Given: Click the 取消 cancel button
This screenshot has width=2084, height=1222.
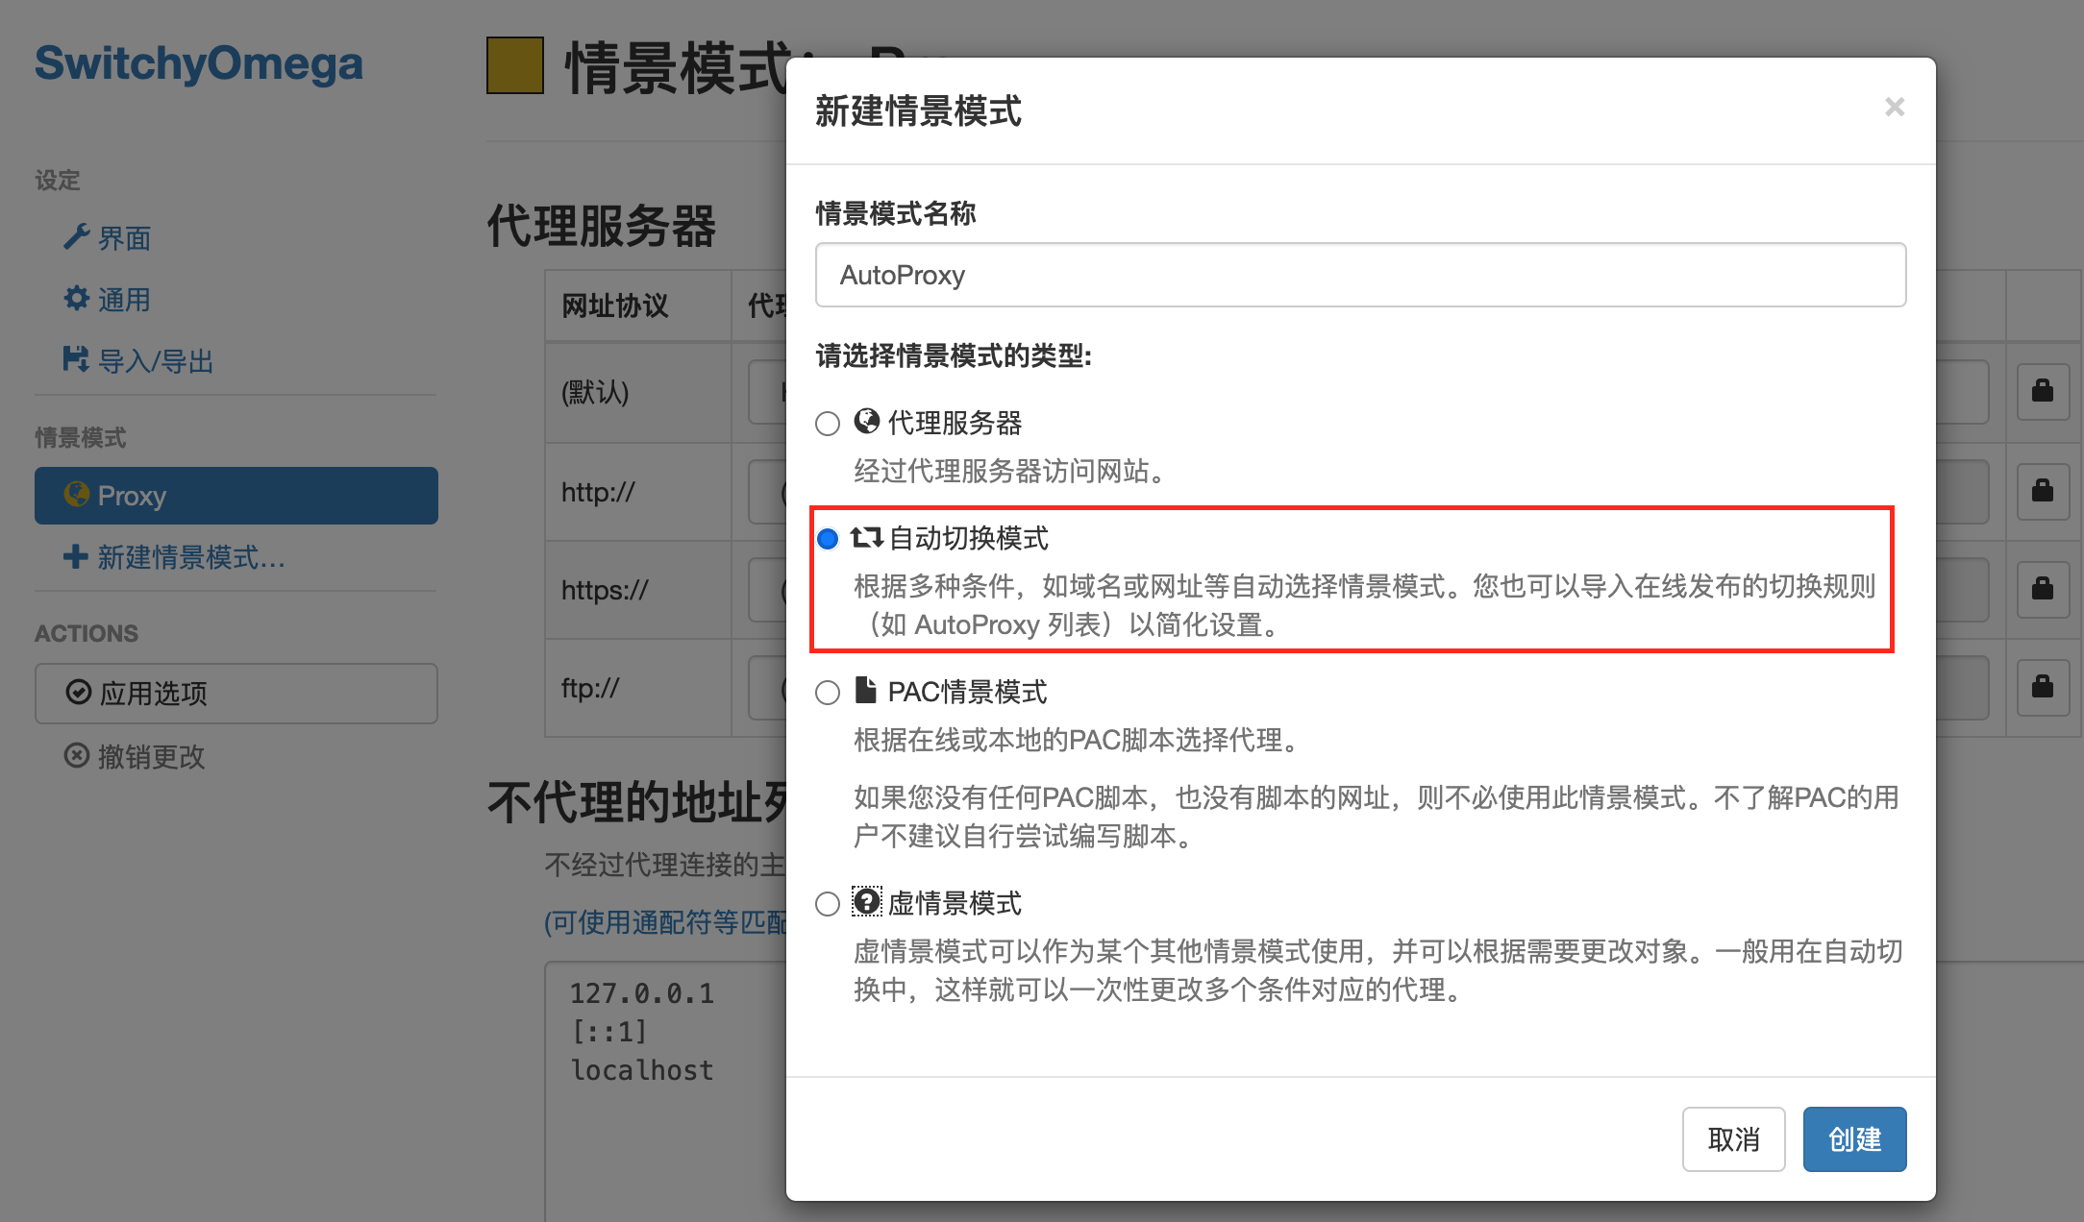Looking at the screenshot, I should coord(1733,1139).
